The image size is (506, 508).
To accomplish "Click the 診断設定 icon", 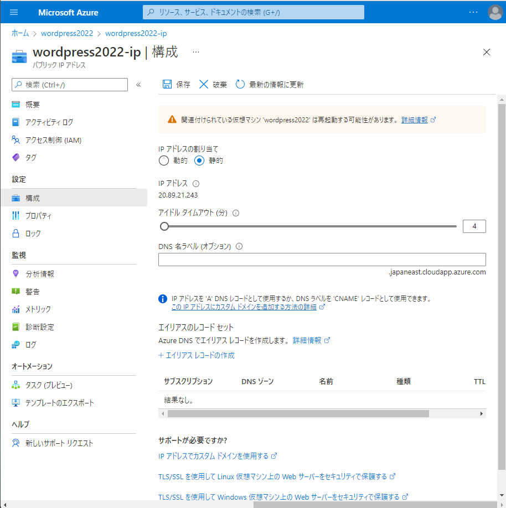I will (16, 327).
